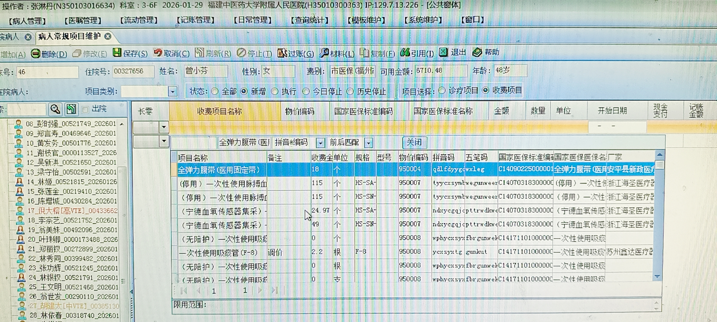This screenshot has width=717, height=322.
Task: Click magnifier search icon above patient list
Action: coord(55,109)
